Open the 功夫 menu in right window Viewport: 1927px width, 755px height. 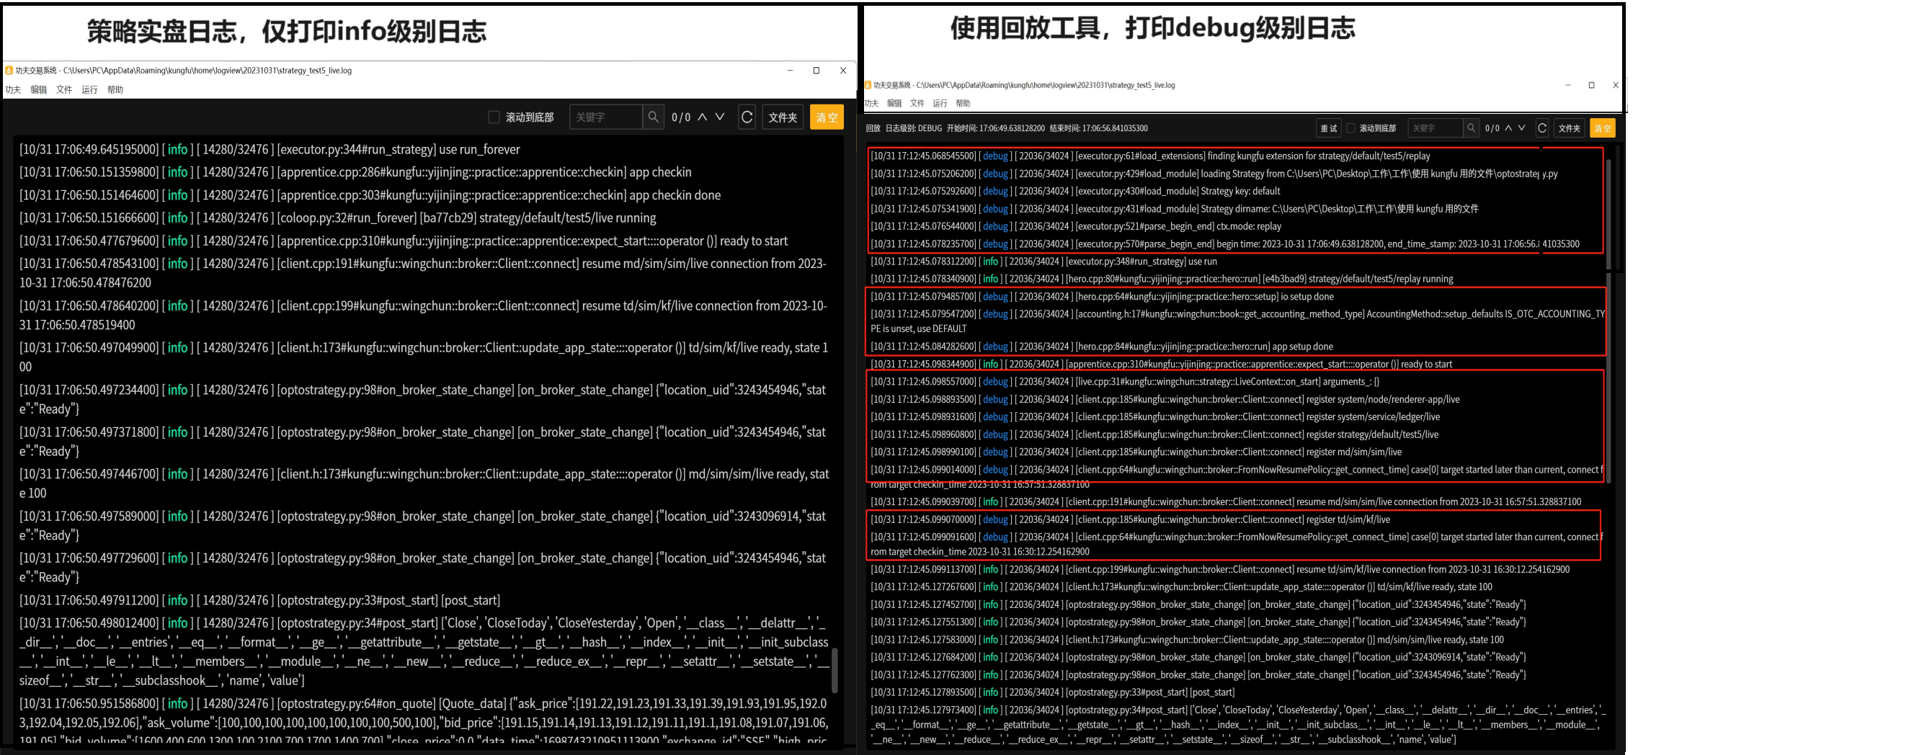point(871,104)
